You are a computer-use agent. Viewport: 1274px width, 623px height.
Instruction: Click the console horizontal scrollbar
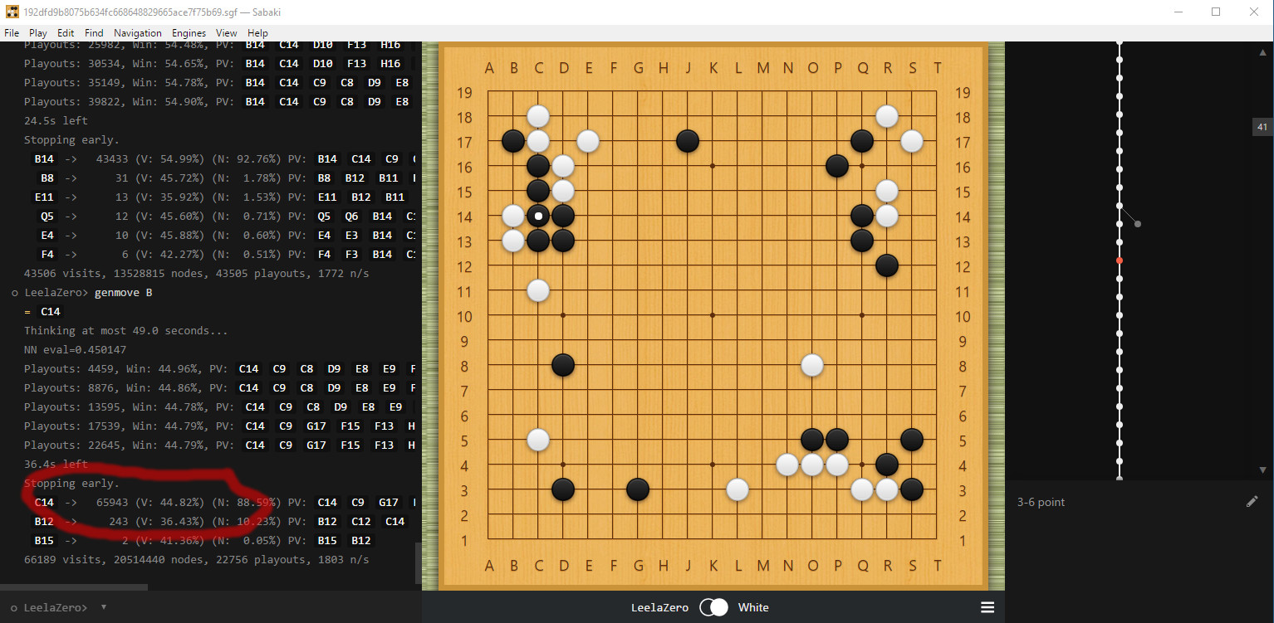(74, 587)
